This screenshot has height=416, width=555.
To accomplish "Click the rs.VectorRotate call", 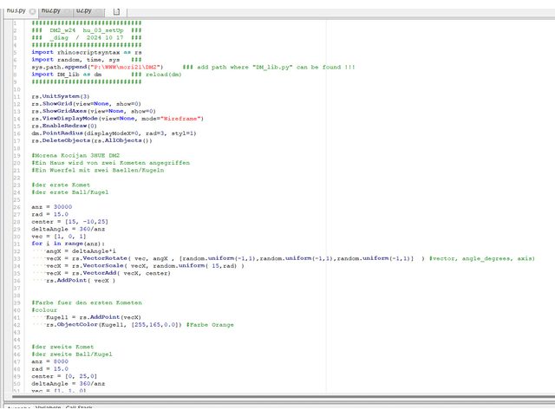I will pyautogui.click(x=235, y=258).
